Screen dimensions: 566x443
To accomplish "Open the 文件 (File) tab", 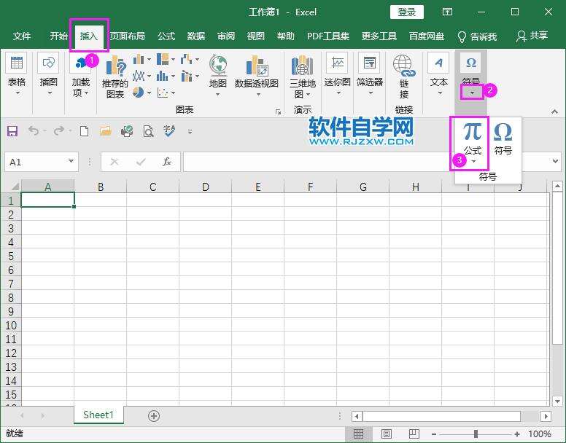I will coord(22,36).
